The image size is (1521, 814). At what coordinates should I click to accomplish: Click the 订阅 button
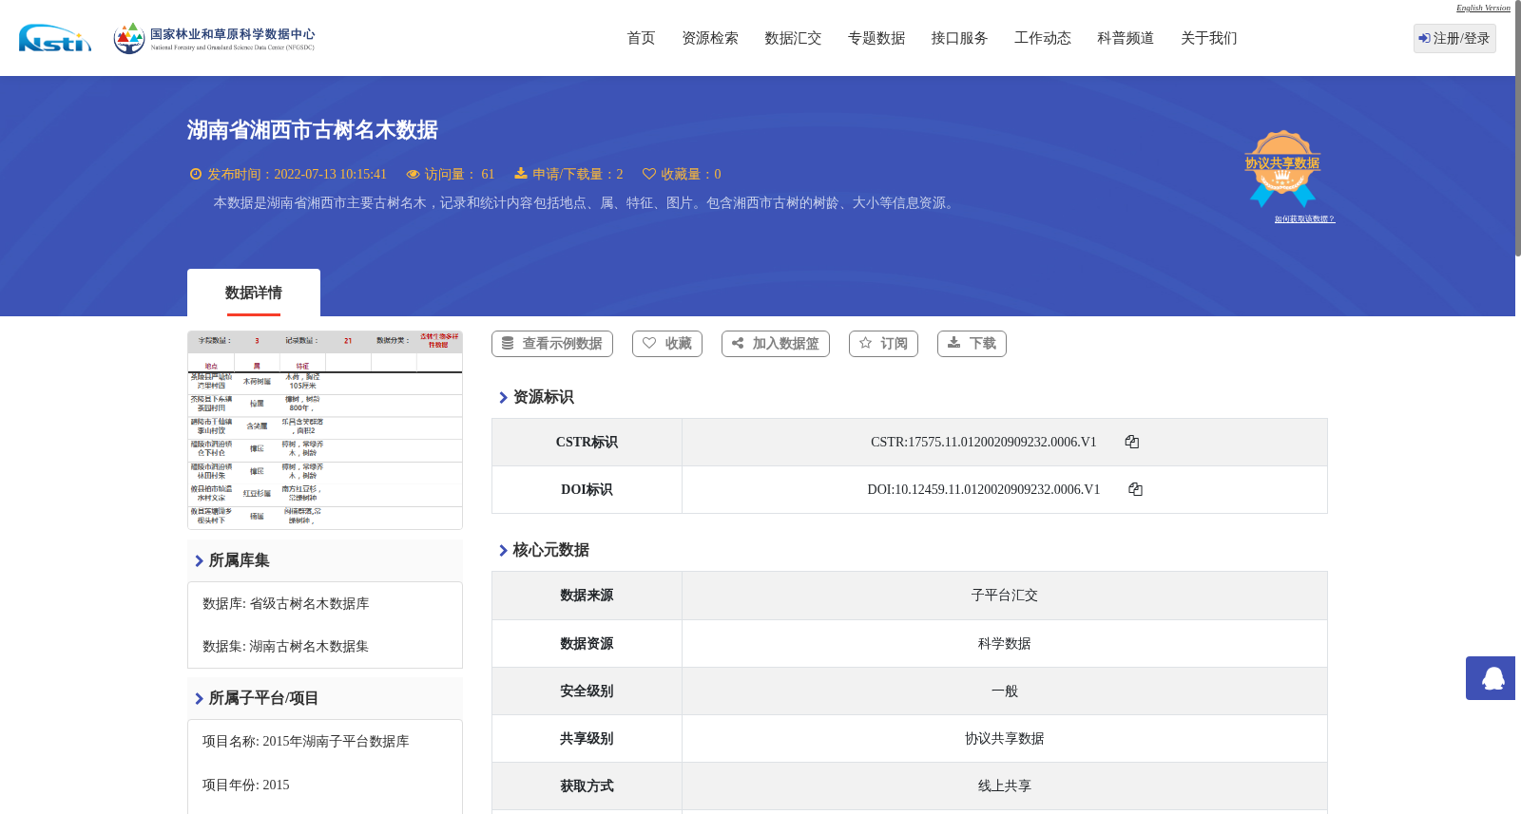[x=883, y=344]
